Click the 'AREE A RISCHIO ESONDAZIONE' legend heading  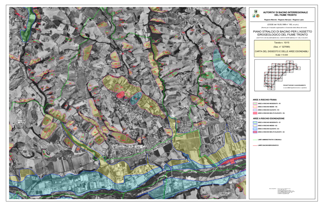tap(269, 119)
